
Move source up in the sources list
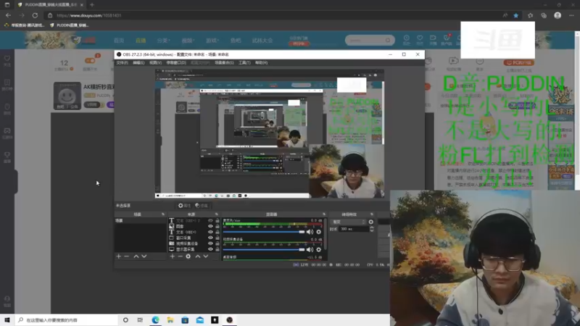(198, 256)
